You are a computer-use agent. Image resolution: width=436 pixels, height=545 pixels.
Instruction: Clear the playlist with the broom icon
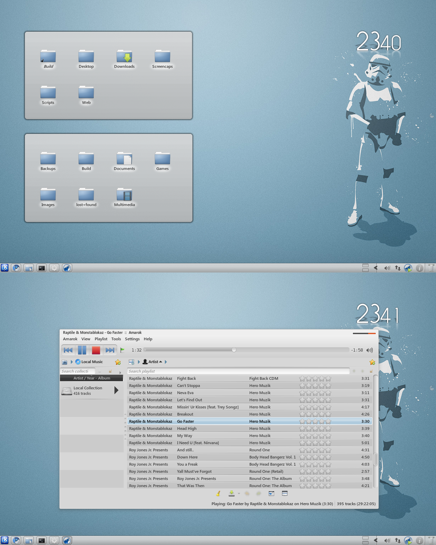tap(218, 493)
